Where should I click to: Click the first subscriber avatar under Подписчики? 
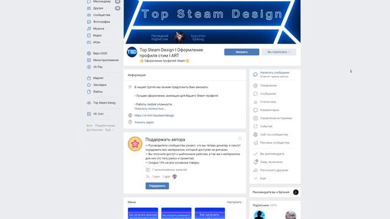pyautogui.click(x=259, y=215)
